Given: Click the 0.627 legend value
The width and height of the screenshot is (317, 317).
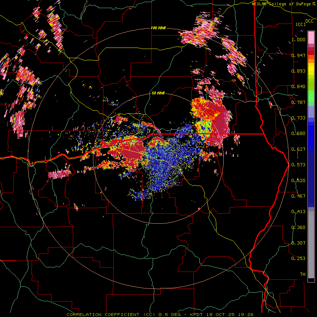Looking at the screenshot, I should click(x=298, y=149).
